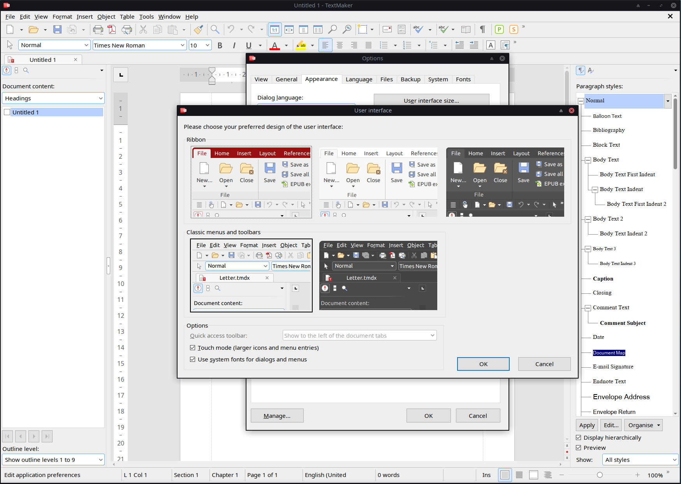Click the yellow highlight color swatch
Image resolution: width=681 pixels, height=484 pixels.
[x=301, y=46]
